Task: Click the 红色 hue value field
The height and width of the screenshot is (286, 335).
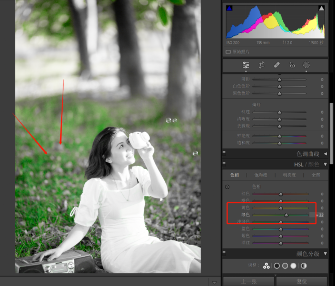Action: pyautogui.click(x=322, y=194)
